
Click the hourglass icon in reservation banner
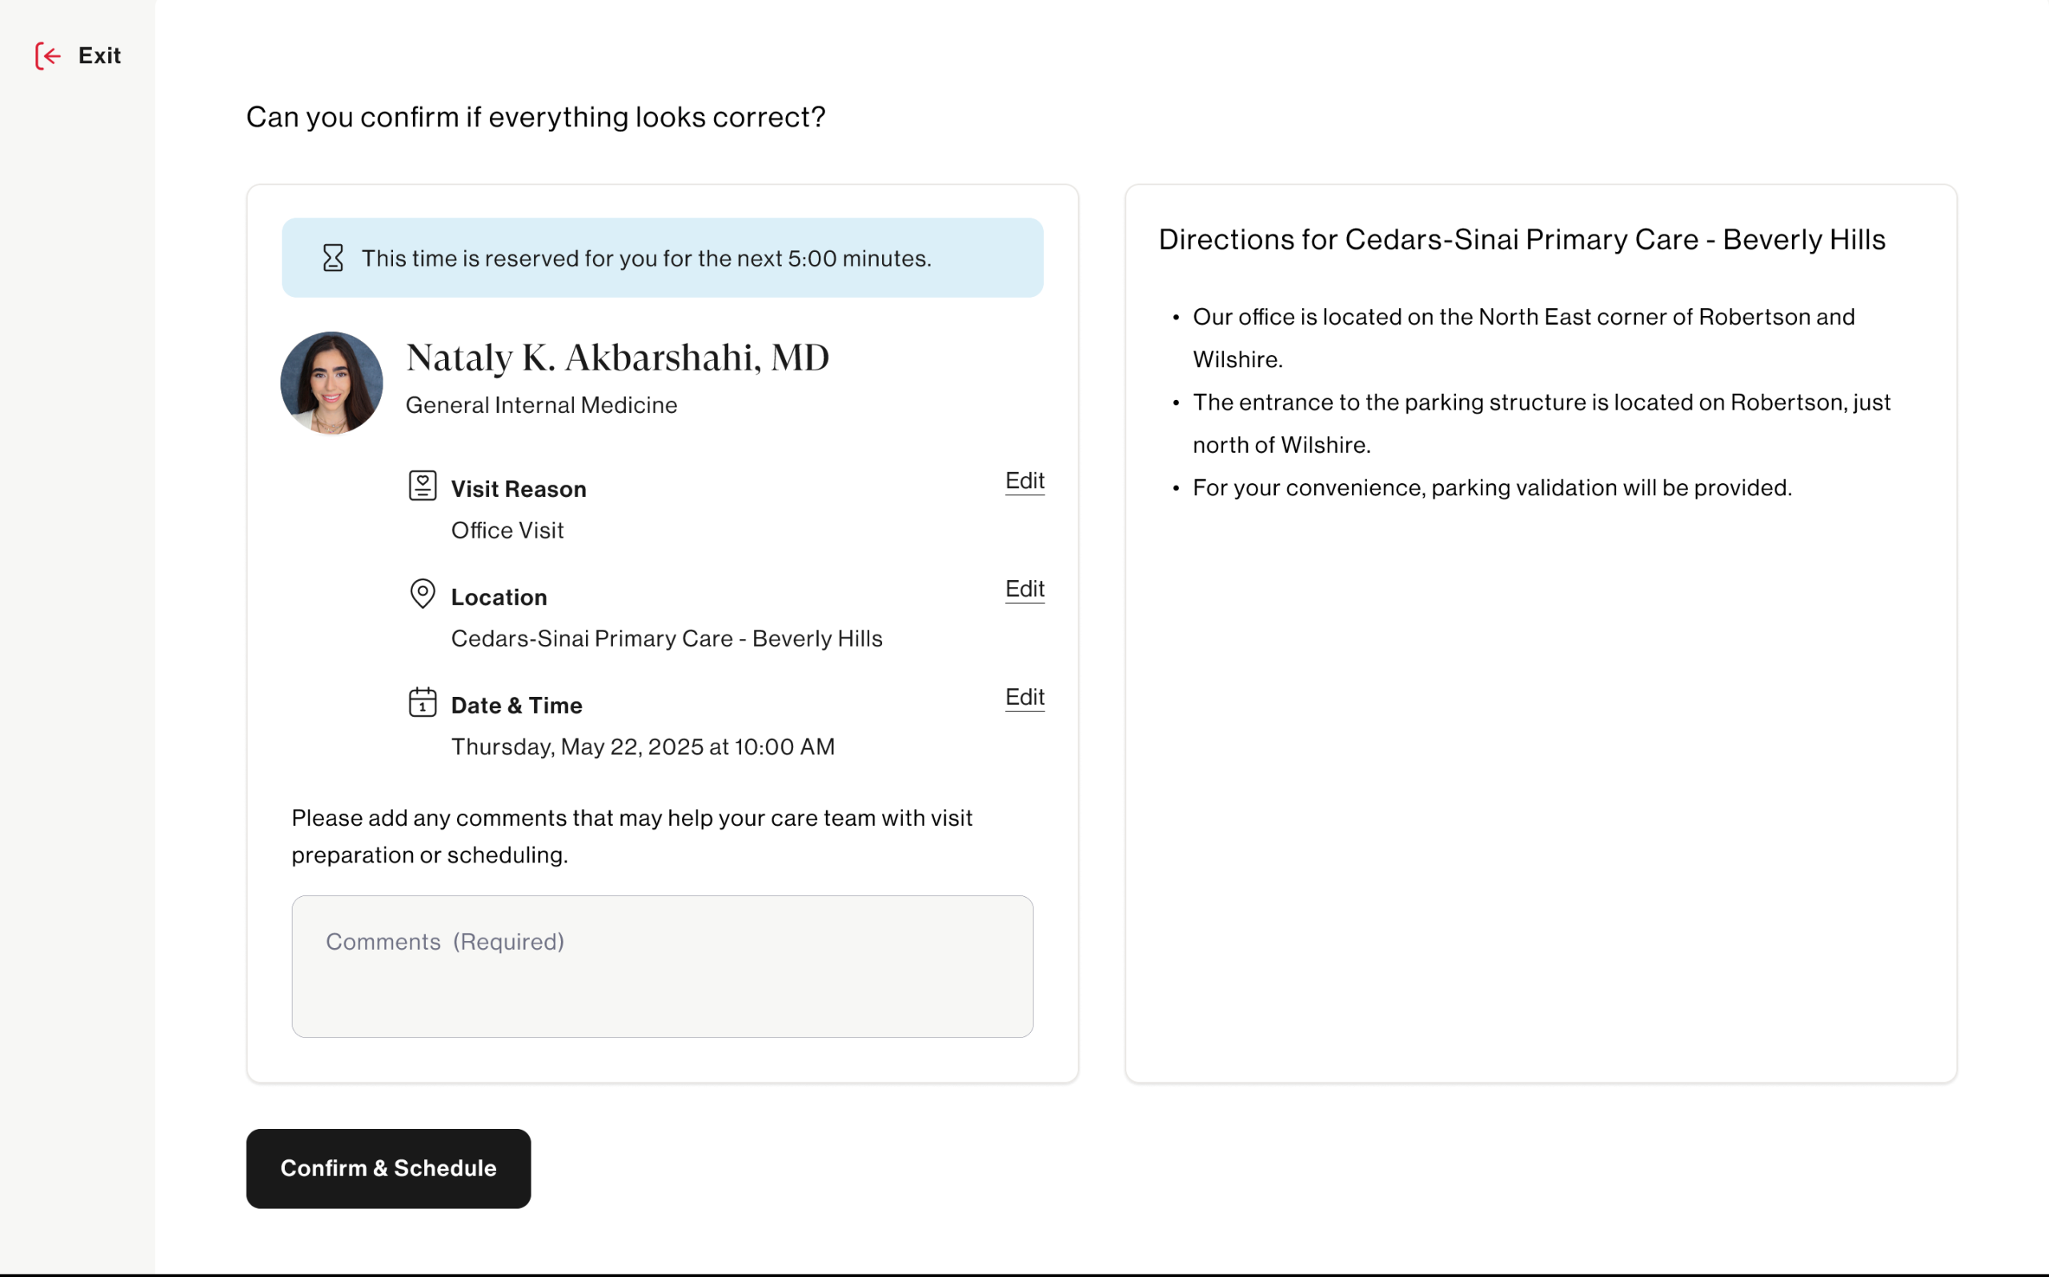pyautogui.click(x=334, y=258)
